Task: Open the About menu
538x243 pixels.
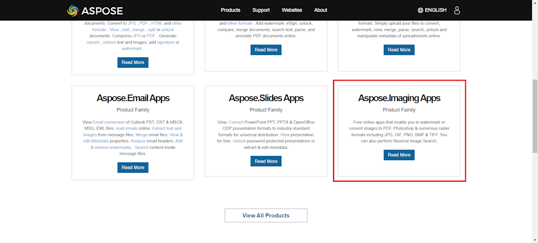Action: 321,10
